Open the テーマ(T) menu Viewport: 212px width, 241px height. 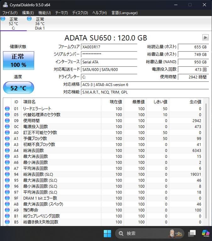pyautogui.click(x=61, y=13)
